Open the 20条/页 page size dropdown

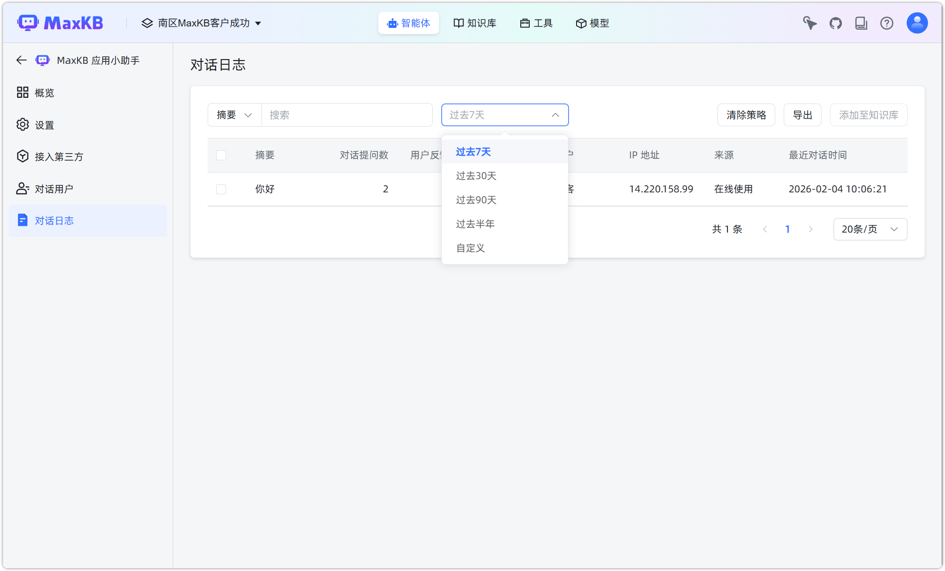(x=870, y=229)
